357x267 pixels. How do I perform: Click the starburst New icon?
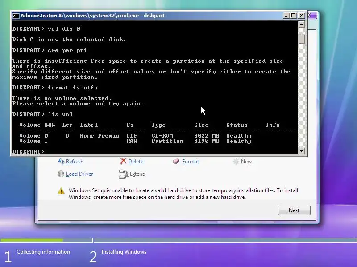point(236,162)
